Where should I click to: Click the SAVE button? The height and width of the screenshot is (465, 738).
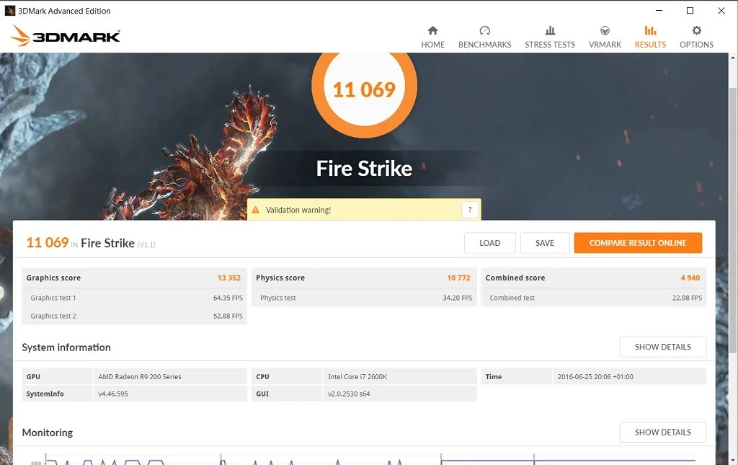[x=545, y=243]
